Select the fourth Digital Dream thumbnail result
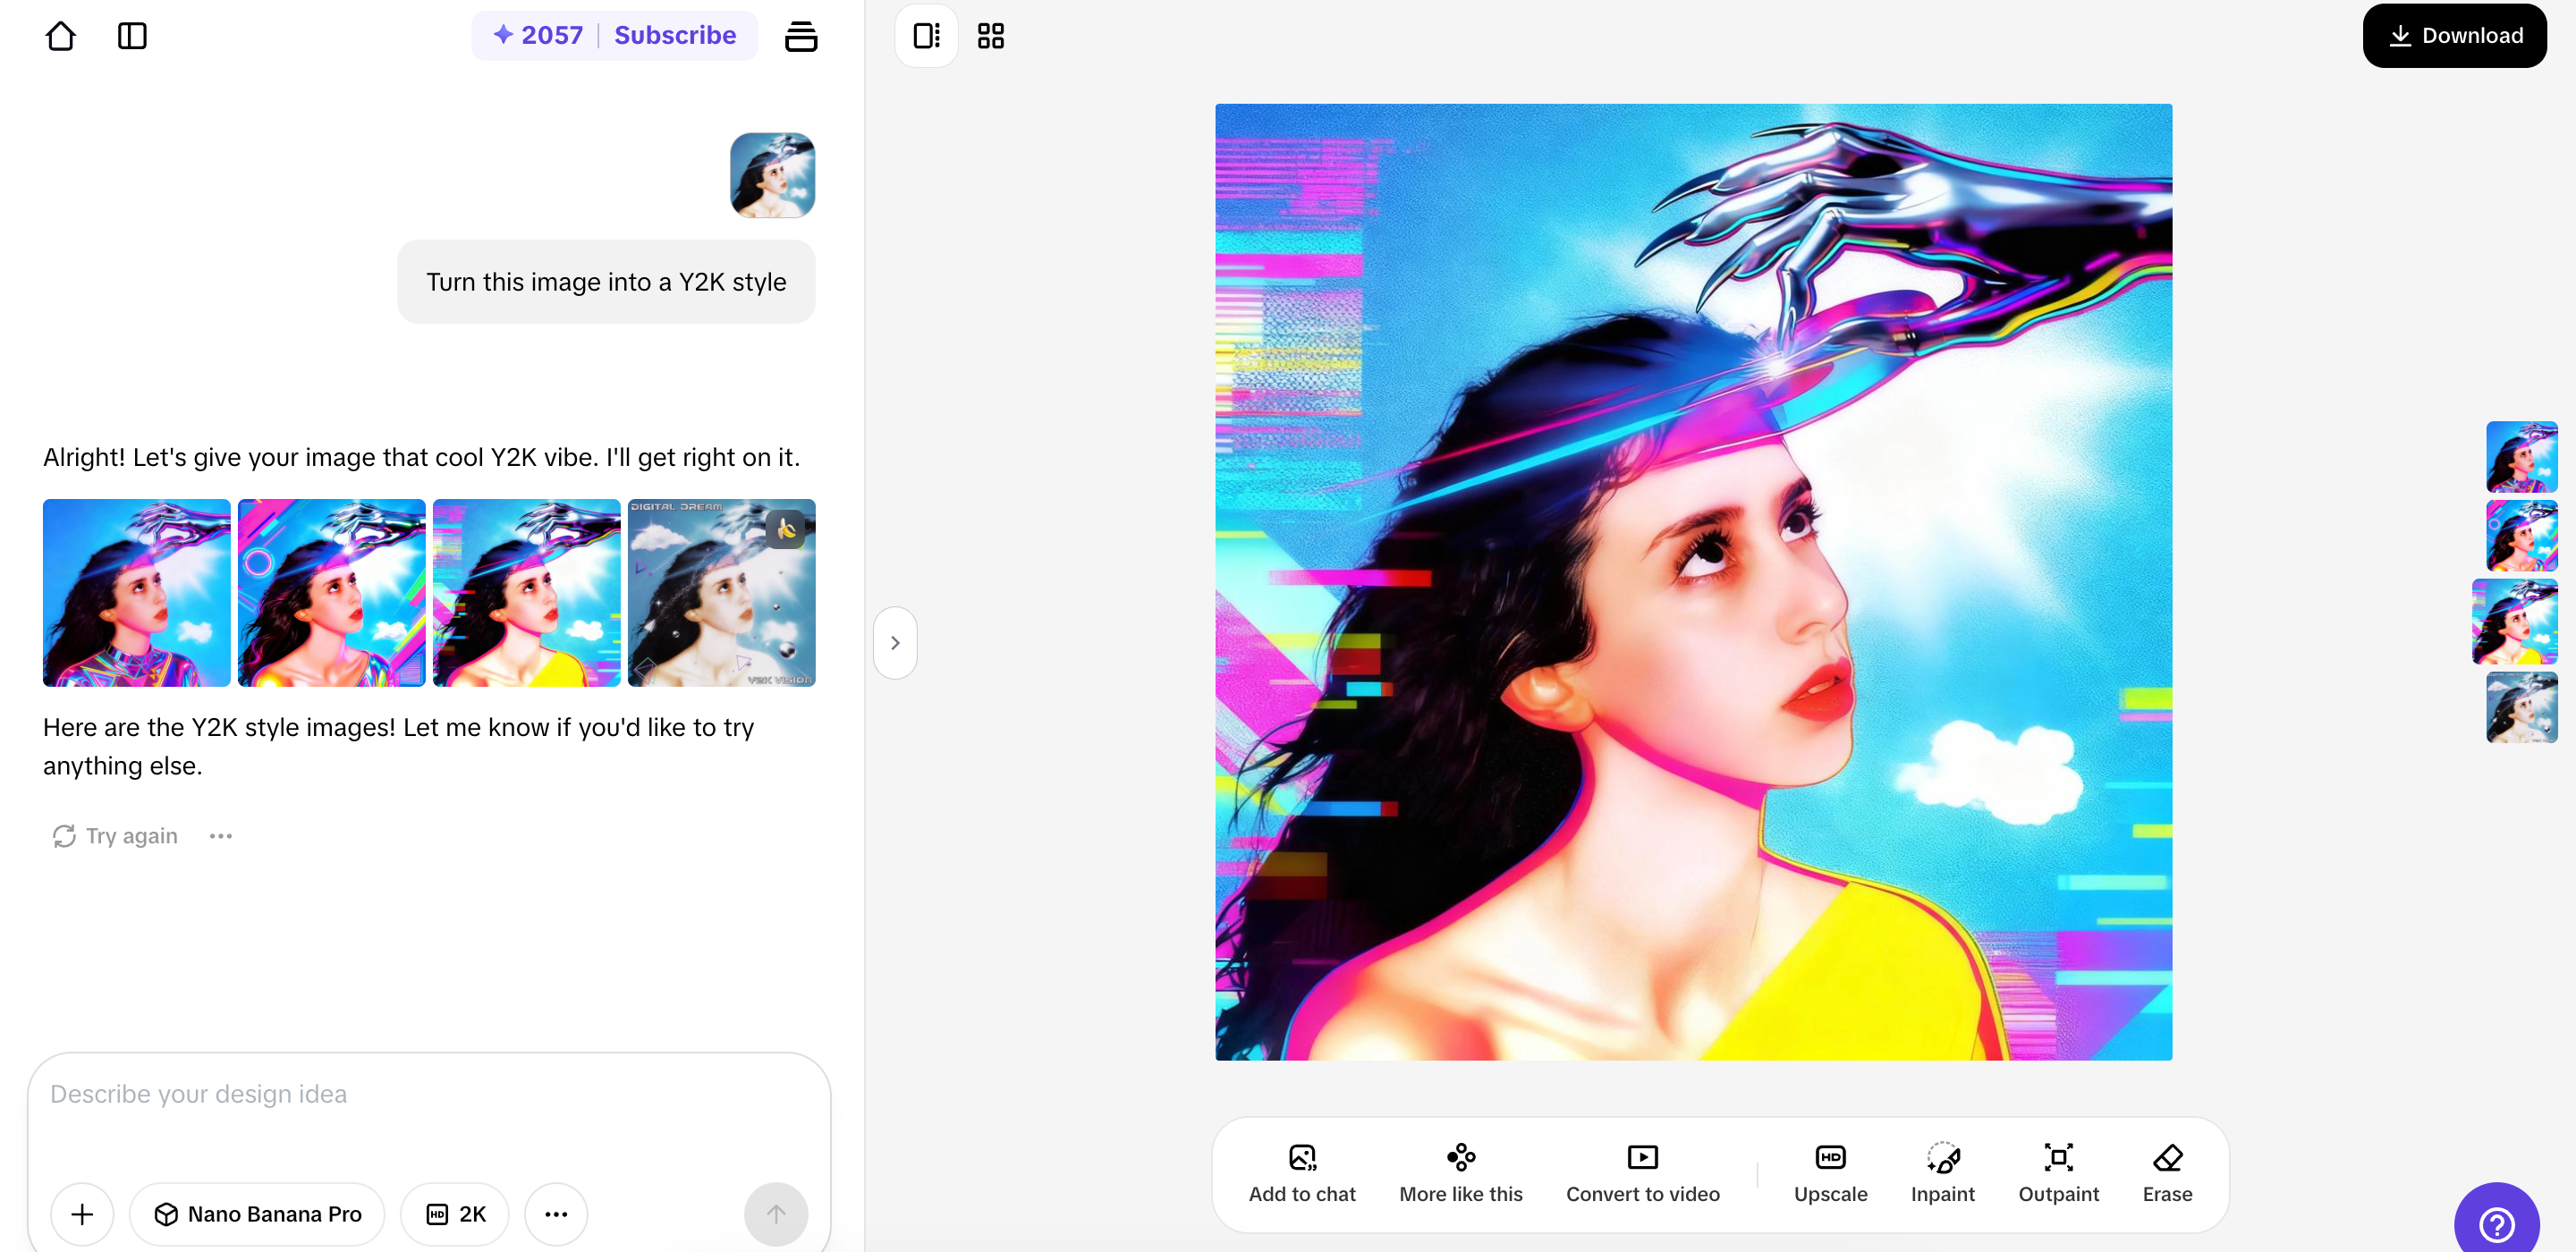2576x1252 pixels. [721, 592]
